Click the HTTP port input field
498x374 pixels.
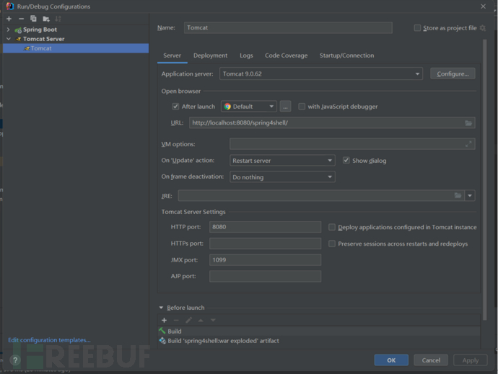[265, 227]
